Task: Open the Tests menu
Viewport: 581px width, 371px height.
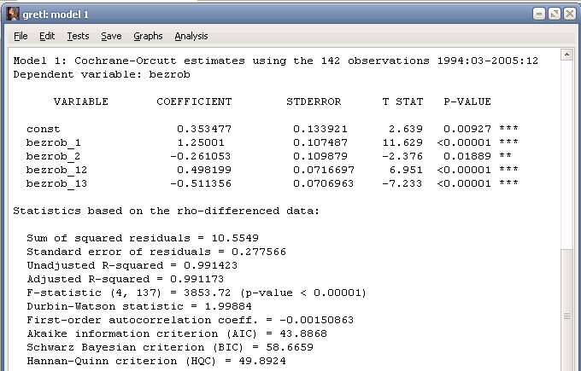Action: (x=78, y=37)
